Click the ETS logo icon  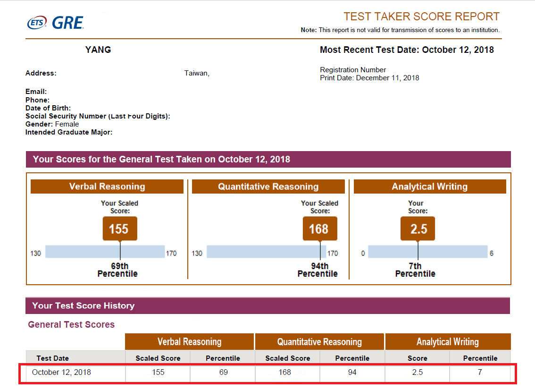click(x=37, y=23)
